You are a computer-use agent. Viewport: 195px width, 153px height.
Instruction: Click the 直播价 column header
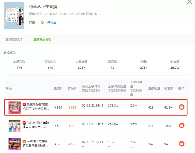tap(58, 88)
